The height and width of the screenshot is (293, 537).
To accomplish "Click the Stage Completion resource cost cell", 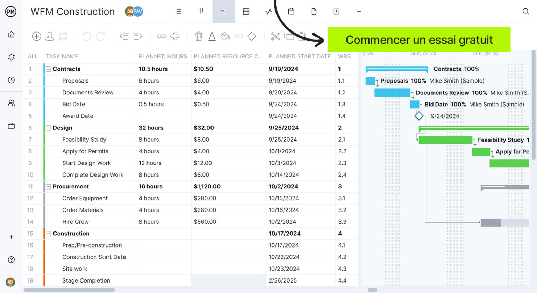I will 228,280.
